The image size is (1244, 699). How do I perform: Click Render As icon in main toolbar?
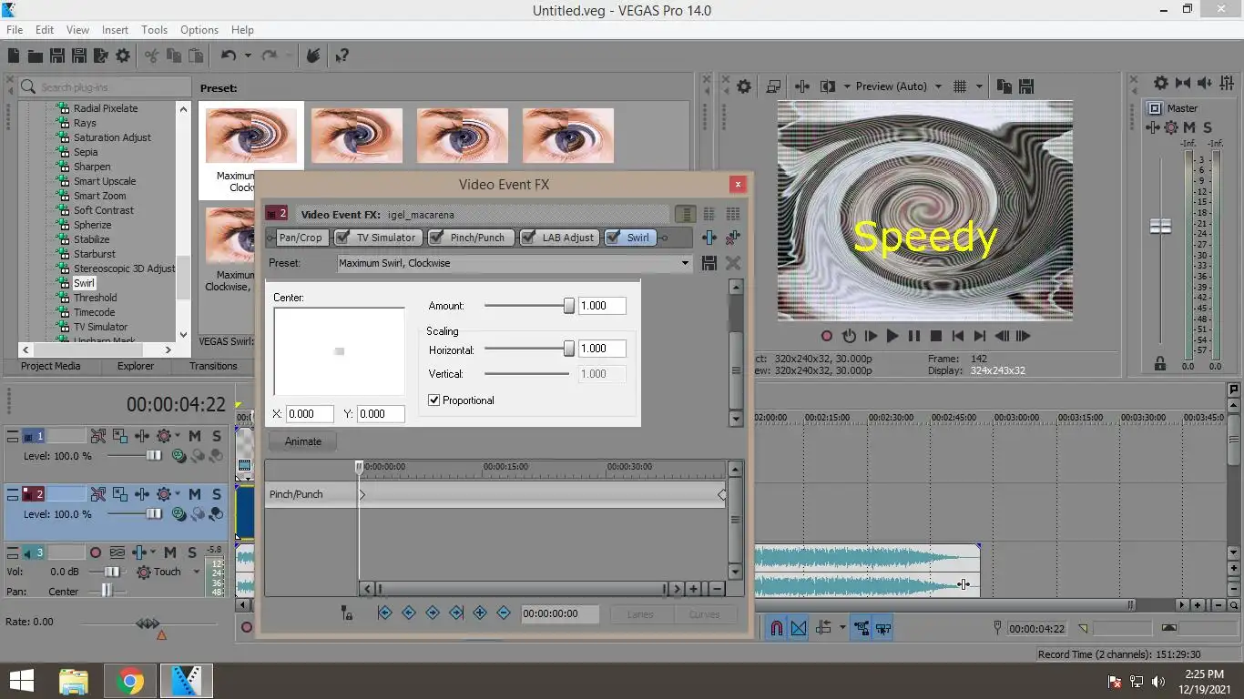(x=101, y=56)
